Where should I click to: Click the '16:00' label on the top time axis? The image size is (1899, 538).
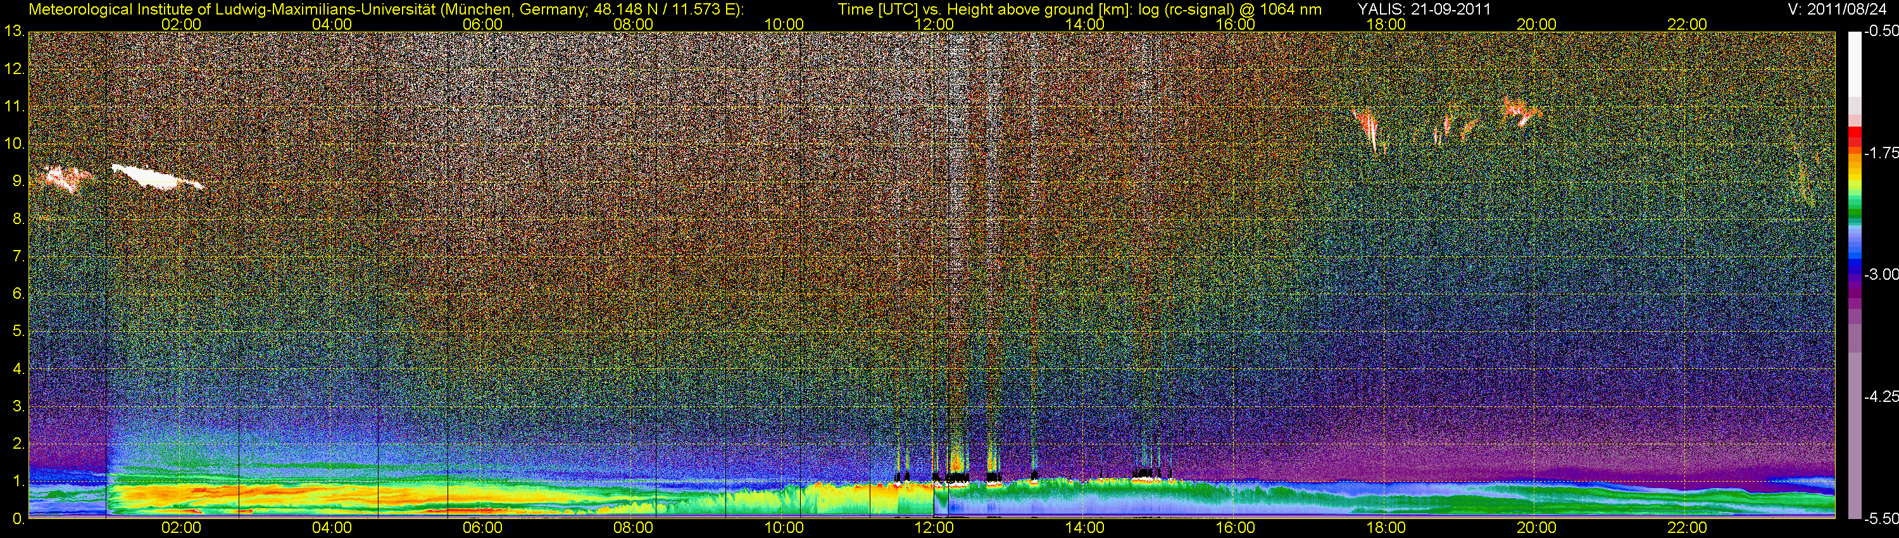tap(1236, 24)
